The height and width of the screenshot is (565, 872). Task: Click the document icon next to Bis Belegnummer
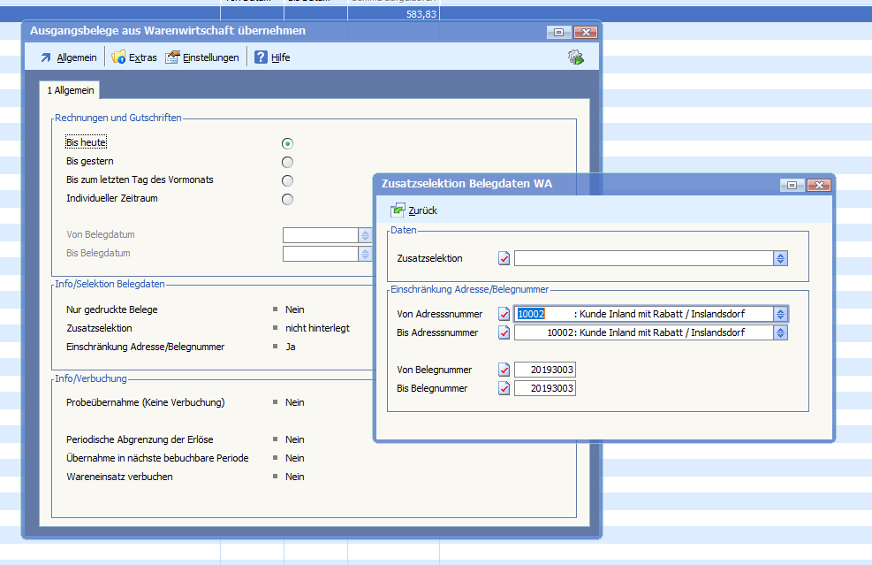point(504,388)
